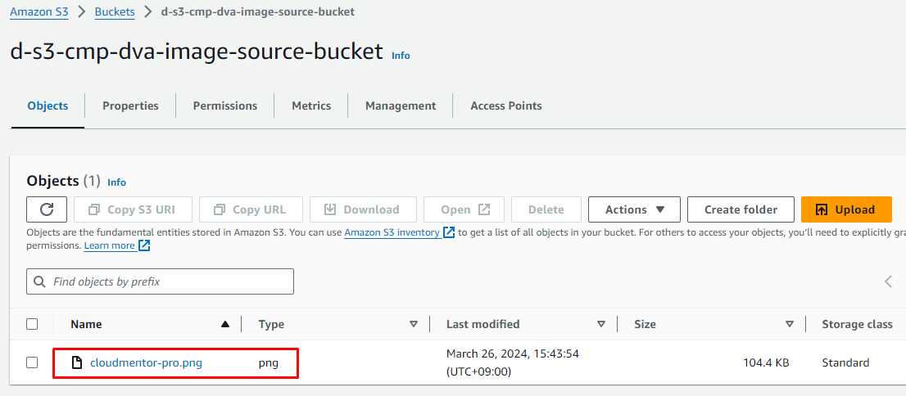
Task: Open the cloudmentor-pro.png object link
Action: tap(146, 362)
